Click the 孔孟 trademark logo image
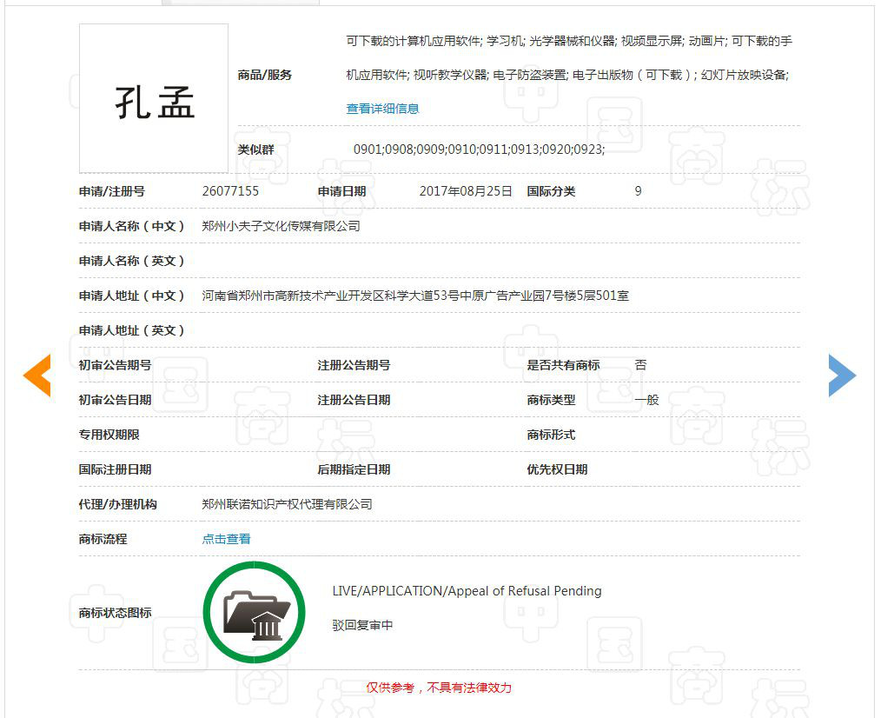881x718 pixels. point(153,98)
